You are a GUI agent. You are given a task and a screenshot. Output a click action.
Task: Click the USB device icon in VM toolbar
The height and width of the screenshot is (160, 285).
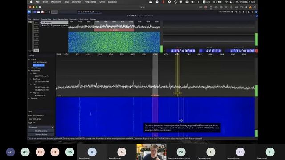coord(211,7)
